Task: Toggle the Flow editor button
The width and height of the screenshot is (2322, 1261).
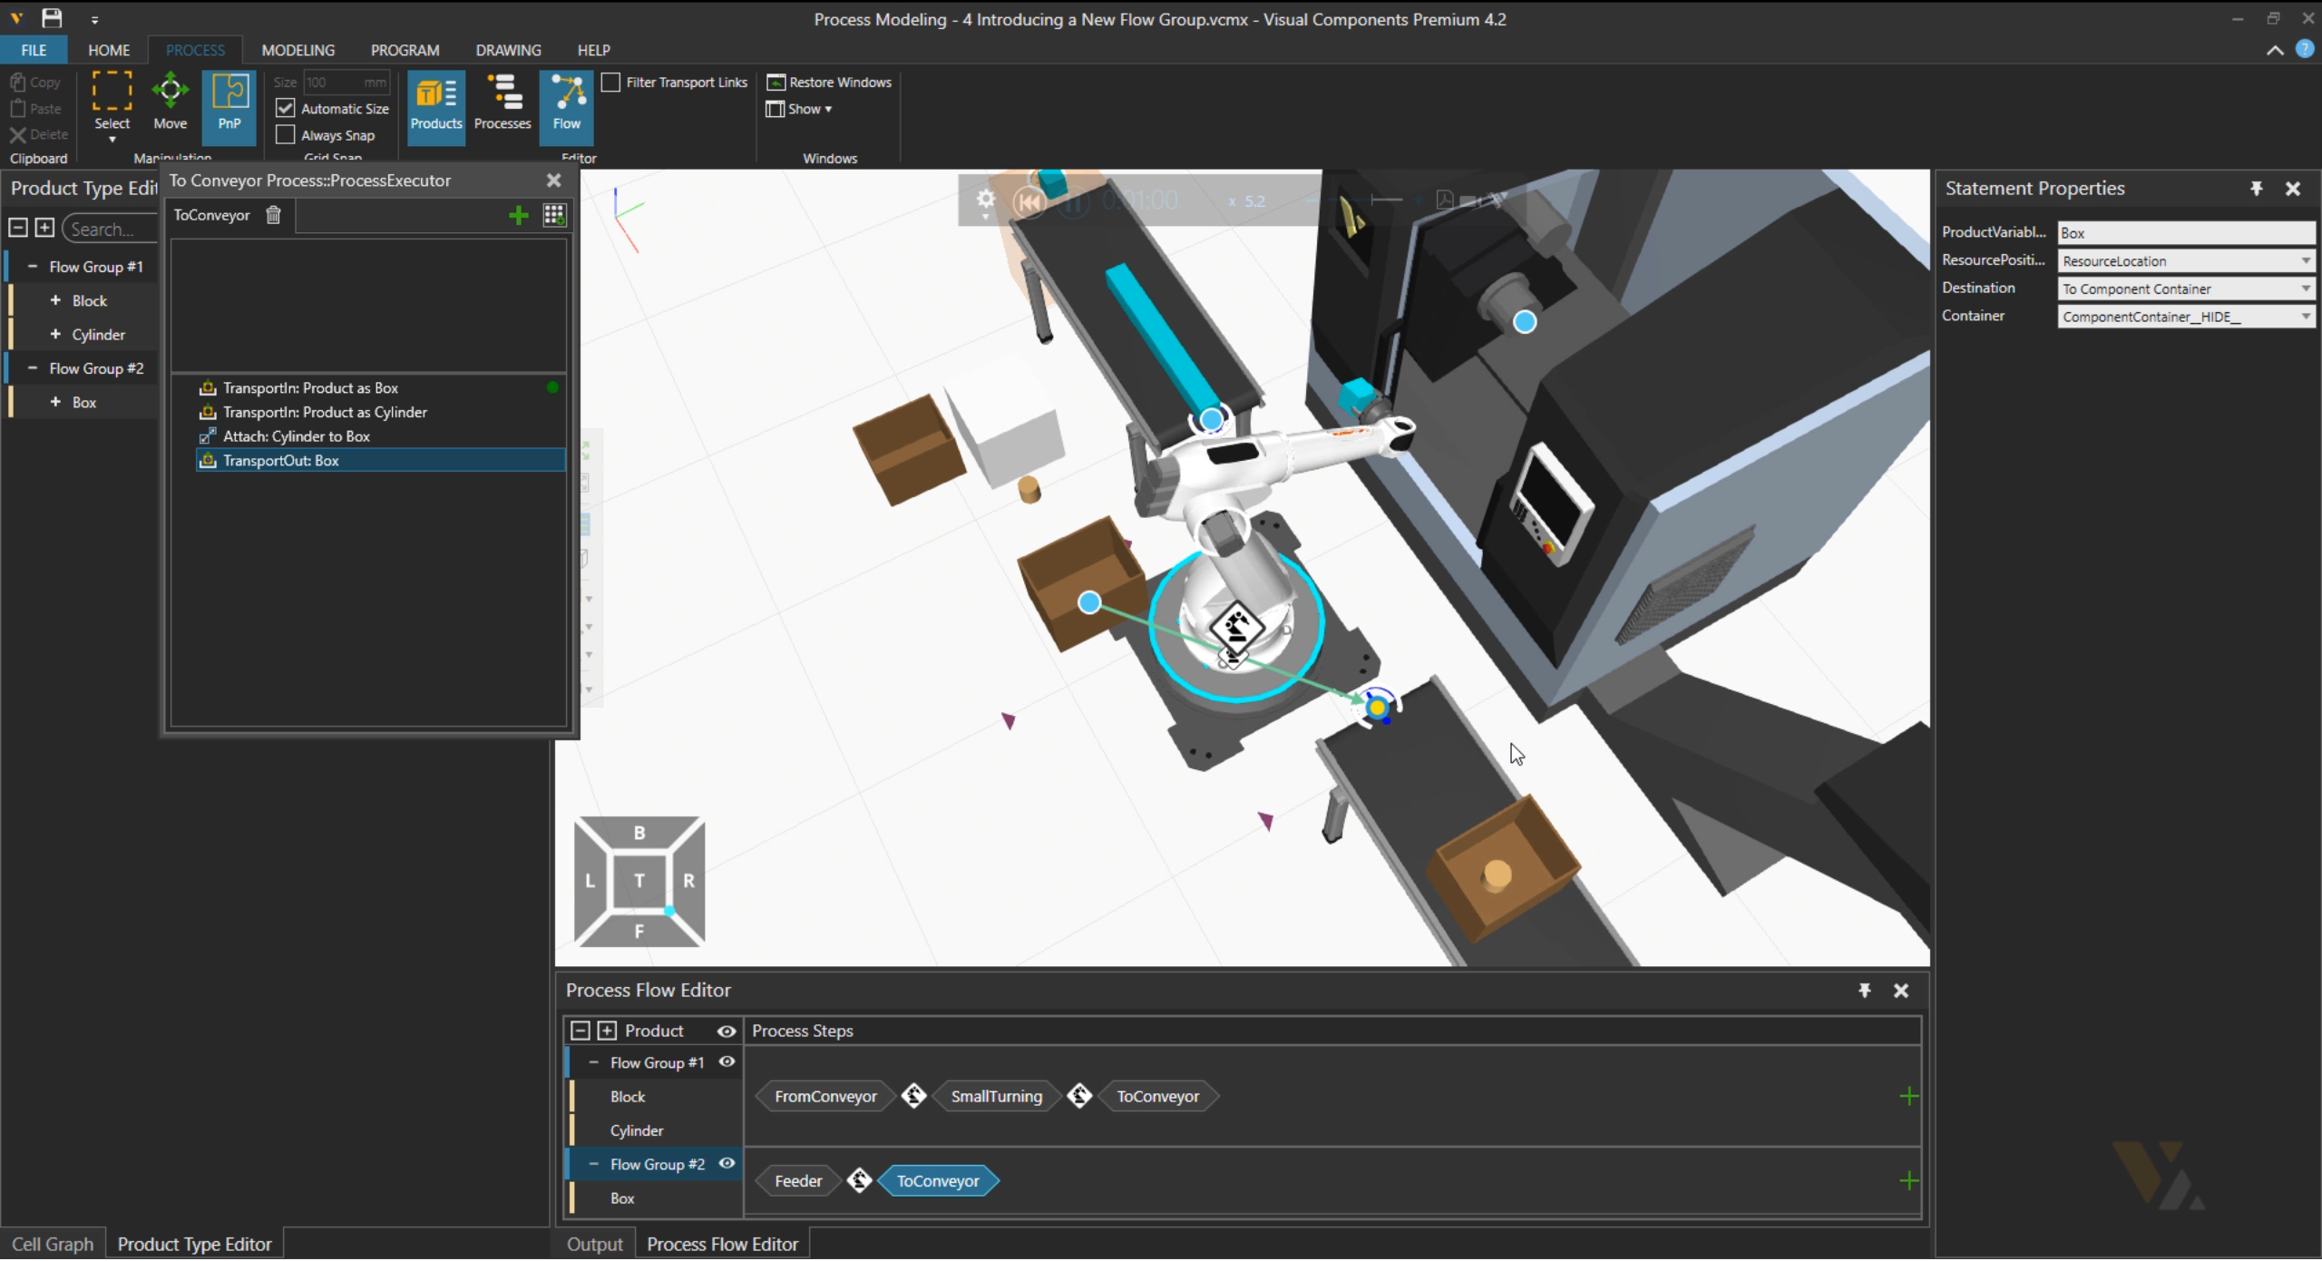Action: 566,102
